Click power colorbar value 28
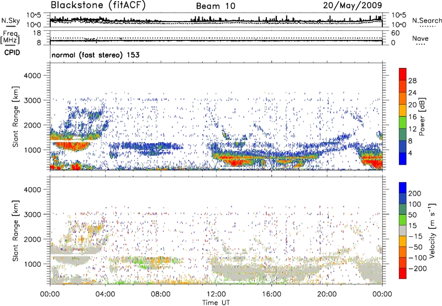Viewport: 442px width, 306px height. [x=412, y=81]
